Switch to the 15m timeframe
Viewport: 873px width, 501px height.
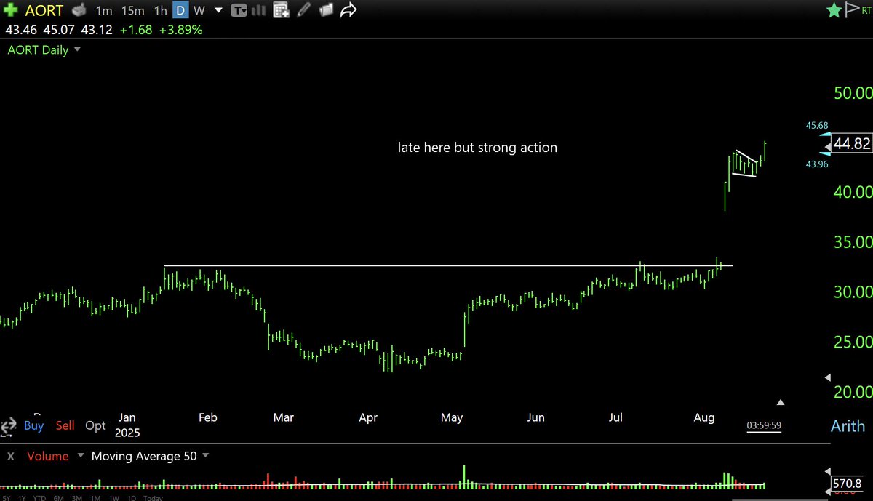132,11
